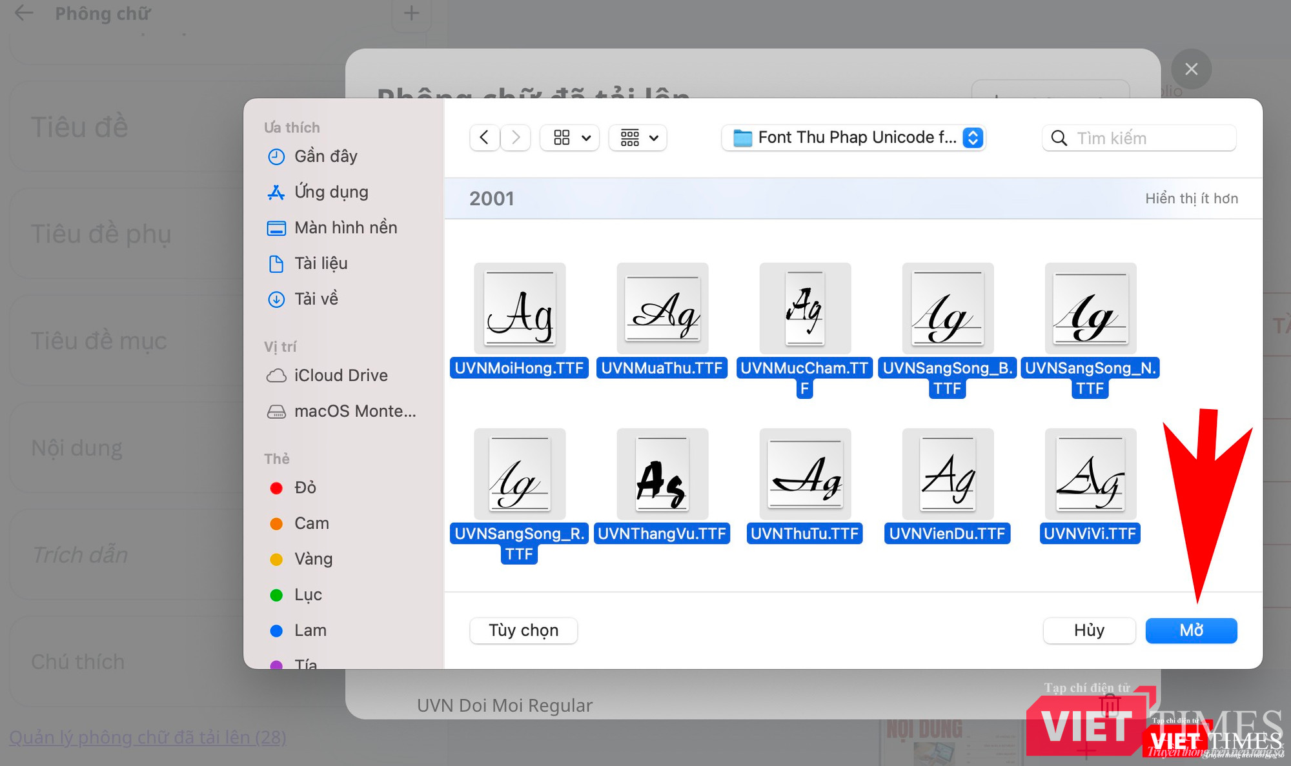
Task: Click the back navigation arrow in file dialog
Action: point(484,137)
